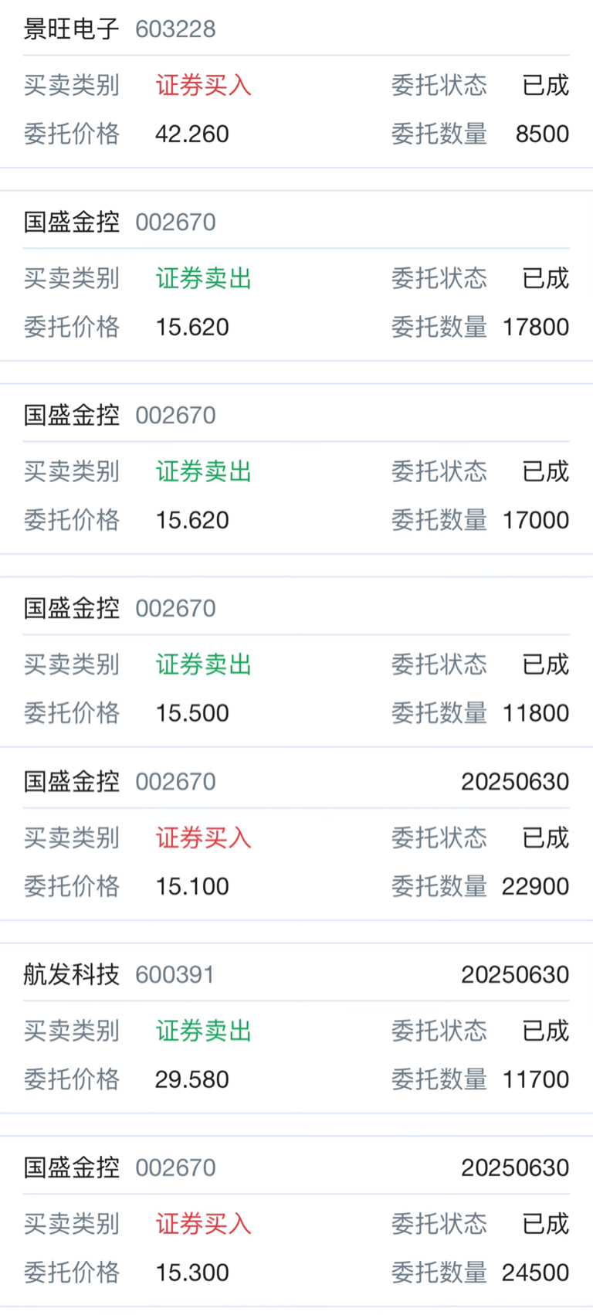Tap the 15.100 order price
This screenshot has width=593, height=1315.
pos(192,886)
